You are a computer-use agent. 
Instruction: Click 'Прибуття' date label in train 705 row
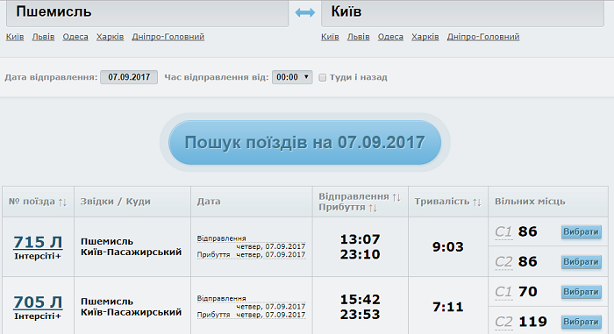[213, 315]
